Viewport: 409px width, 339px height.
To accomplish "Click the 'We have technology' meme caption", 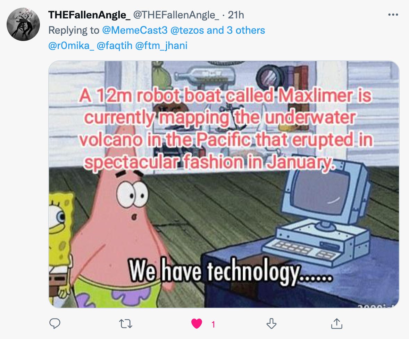I will coord(230,271).
